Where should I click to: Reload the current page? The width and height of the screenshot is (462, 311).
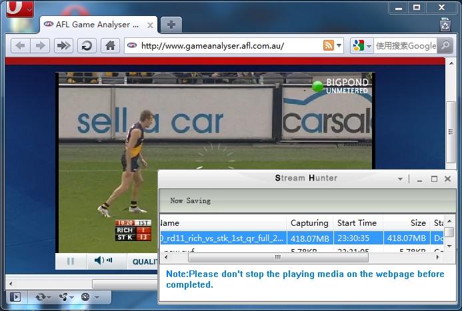pyautogui.click(x=87, y=45)
